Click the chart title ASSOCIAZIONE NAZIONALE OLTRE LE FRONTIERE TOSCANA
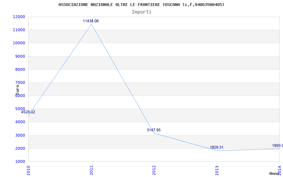Screen dimensions: 283x177 point(141,5)
